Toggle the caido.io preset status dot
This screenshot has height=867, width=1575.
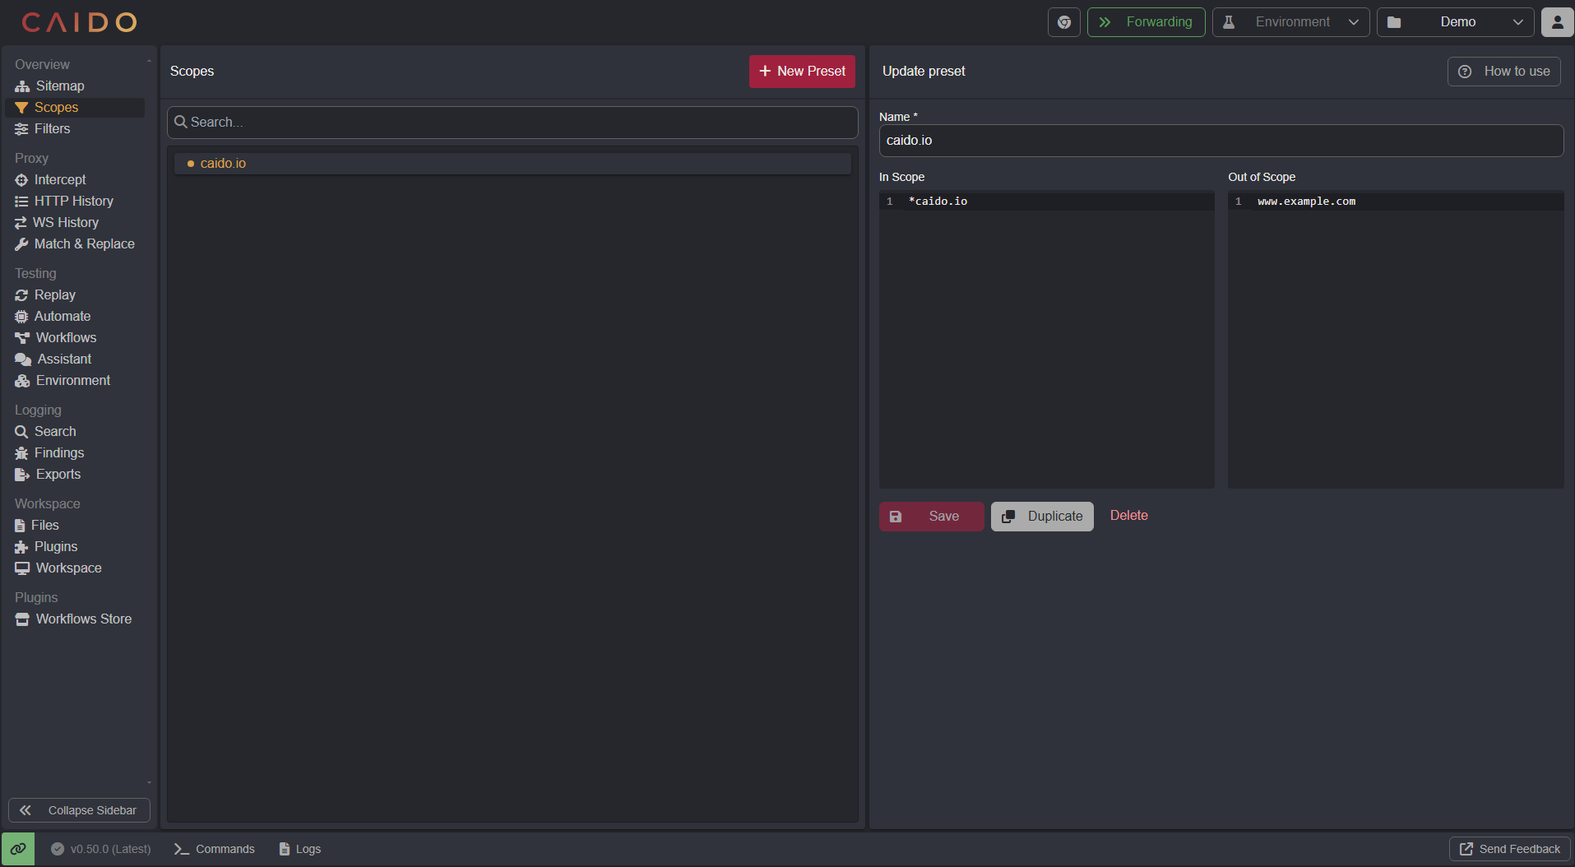pyautogui.click(x=190, y=163)
